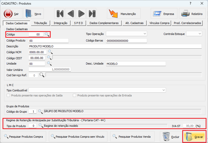208x143 pixels.
Task: Click the Relatório printer icon
Action: [x=185, y=13]
